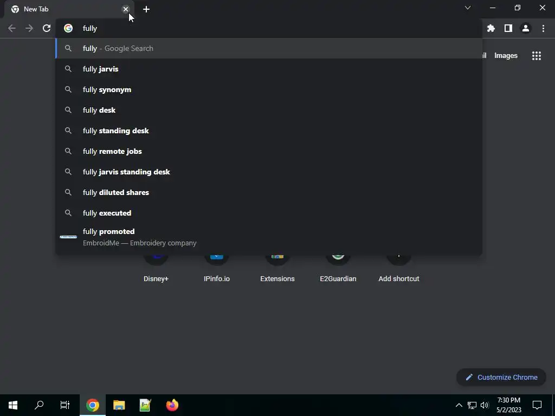Image resolution: width=555 pixels, height=416 pixels.
Task: Pick the 'fully diluted shares' suggestion
Action: (x=269, y=192)
